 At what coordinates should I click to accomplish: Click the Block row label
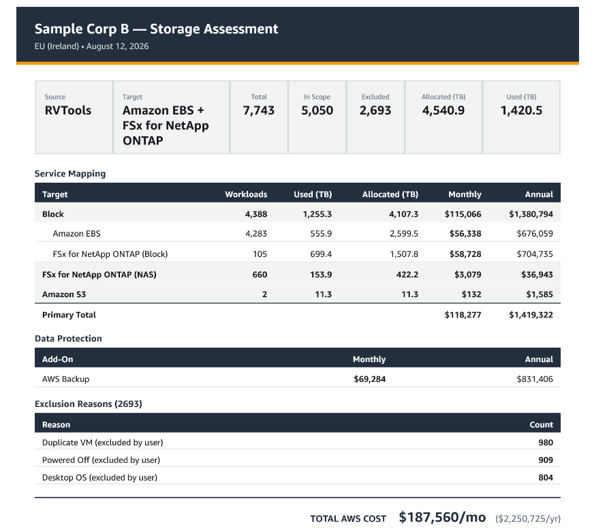point(53,214)
